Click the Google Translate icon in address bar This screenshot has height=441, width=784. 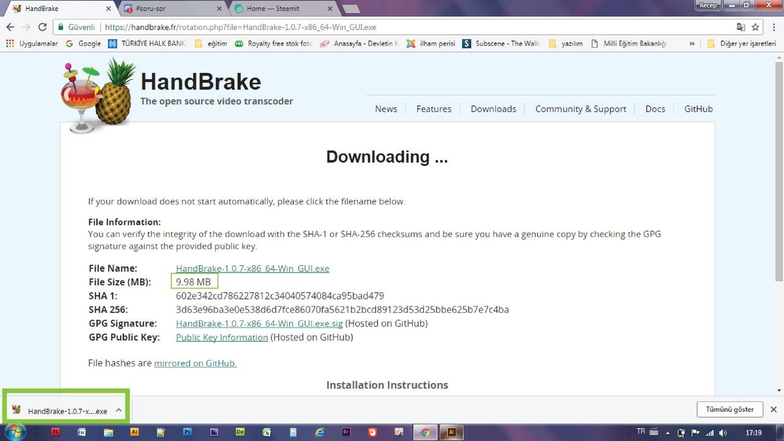click(x=741, y=27)
